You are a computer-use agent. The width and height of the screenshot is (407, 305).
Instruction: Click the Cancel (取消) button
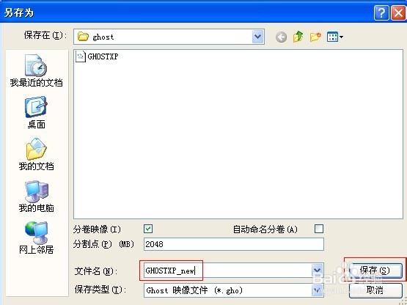375,290
